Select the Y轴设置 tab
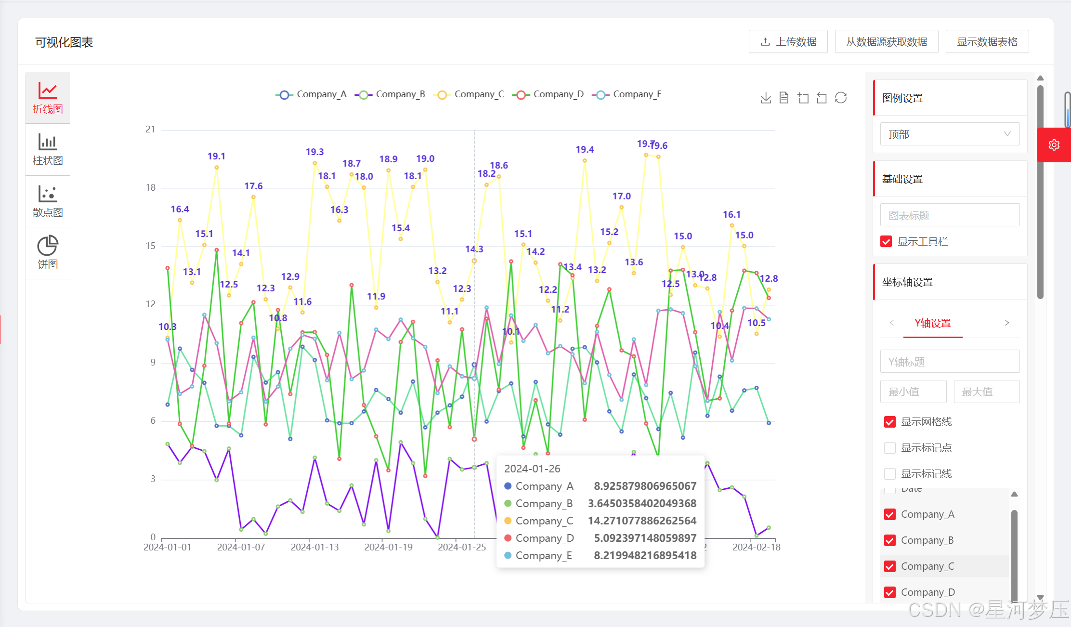 pos(932,323)
